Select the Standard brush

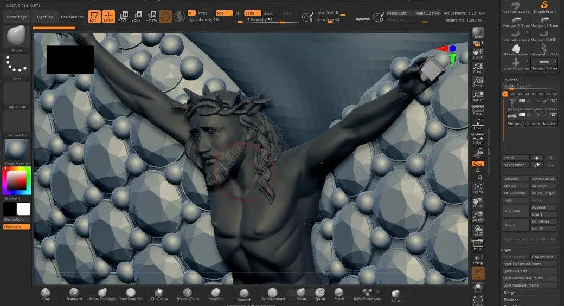tap(74, 295)
